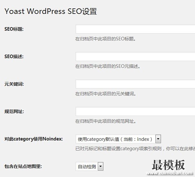Click the 元关键词 input field
This screenshot has height=177, width=195.
[135, 84]
